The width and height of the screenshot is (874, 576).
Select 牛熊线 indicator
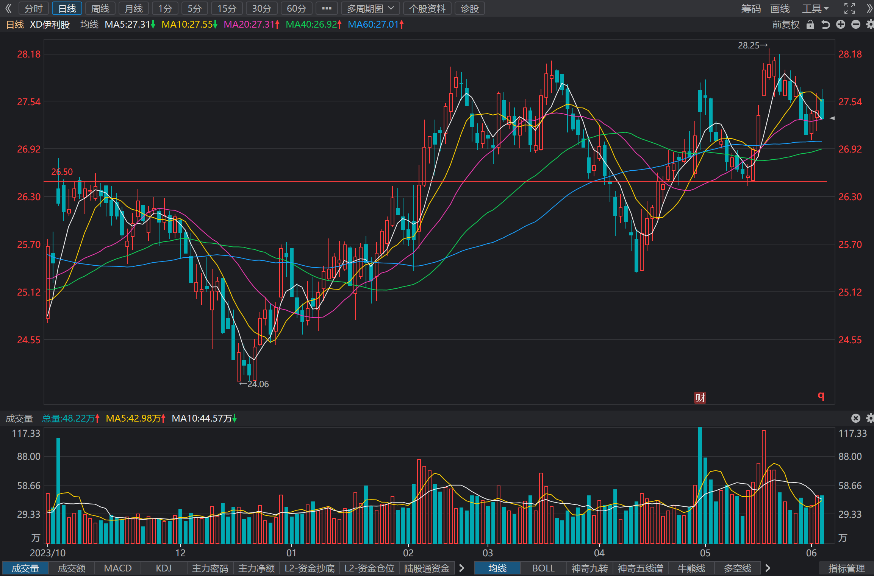(691, 568)
